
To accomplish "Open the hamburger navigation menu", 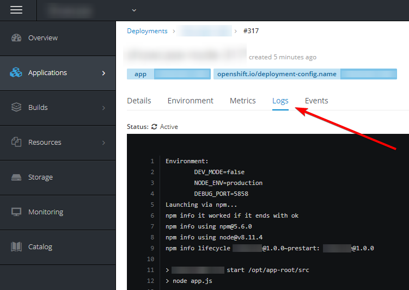I will point(16,10).
